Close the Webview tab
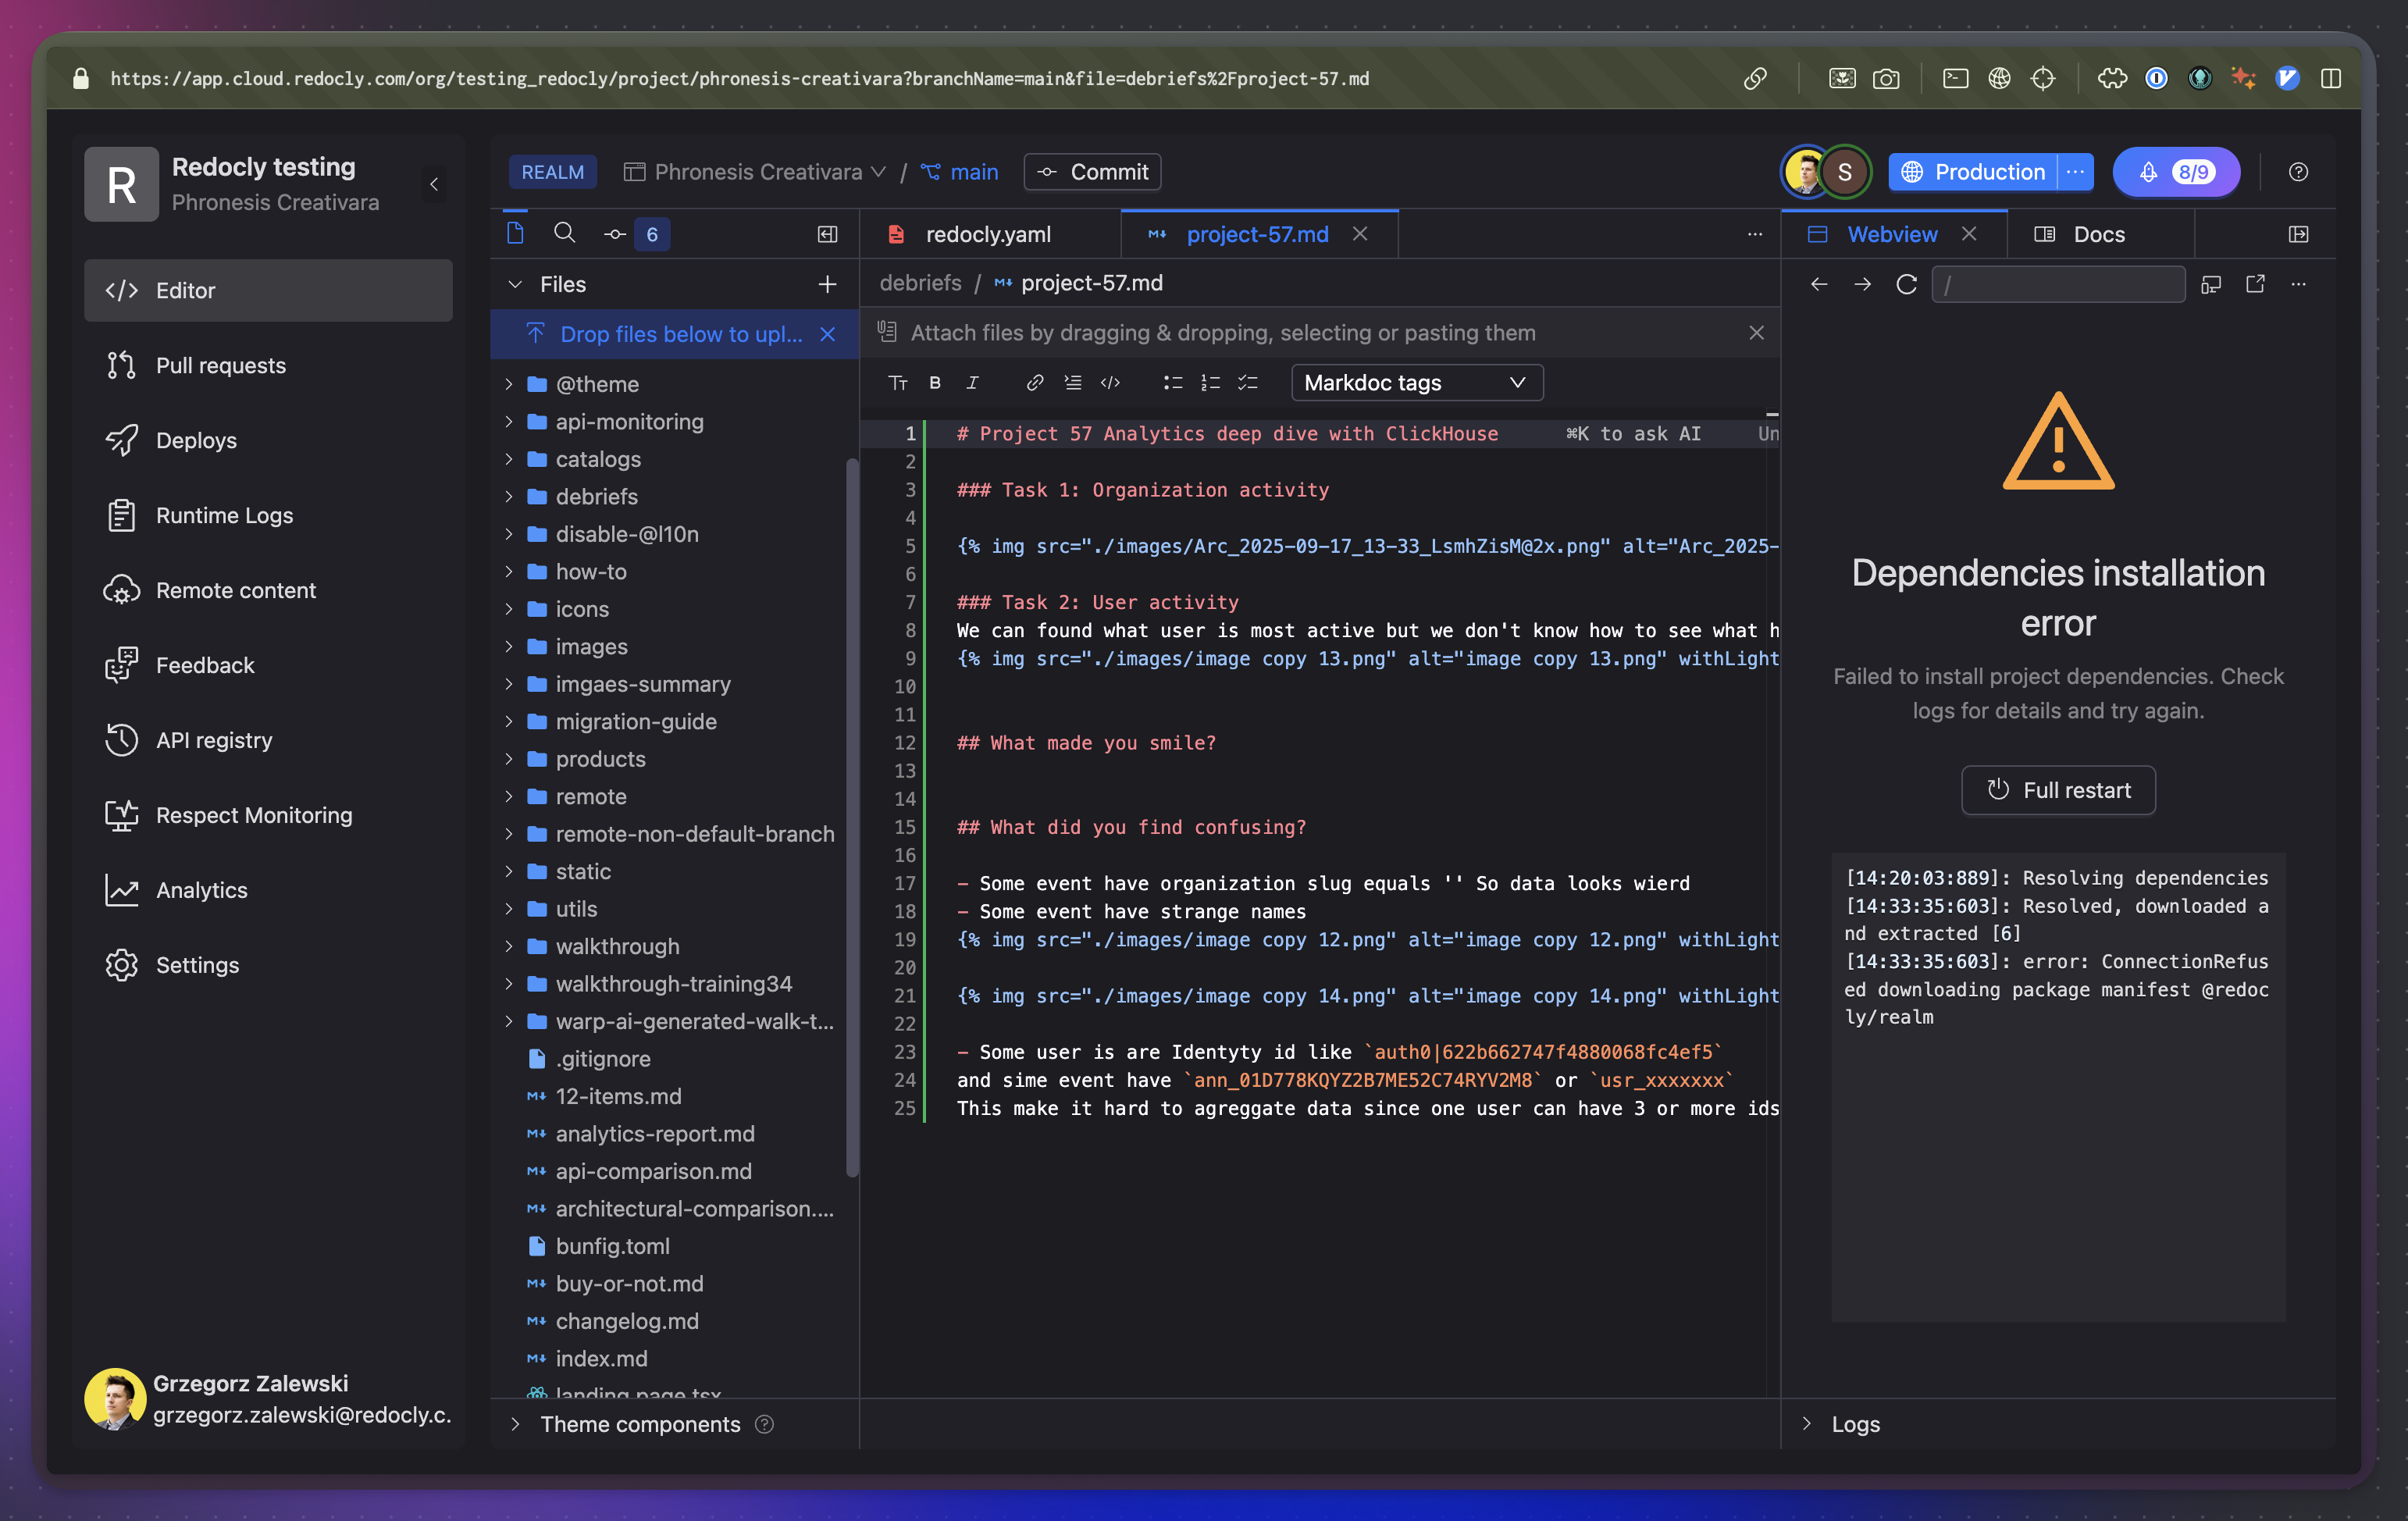Image resolution: width=2408 pixels, height=1521 pixels. pos(1969,233)
